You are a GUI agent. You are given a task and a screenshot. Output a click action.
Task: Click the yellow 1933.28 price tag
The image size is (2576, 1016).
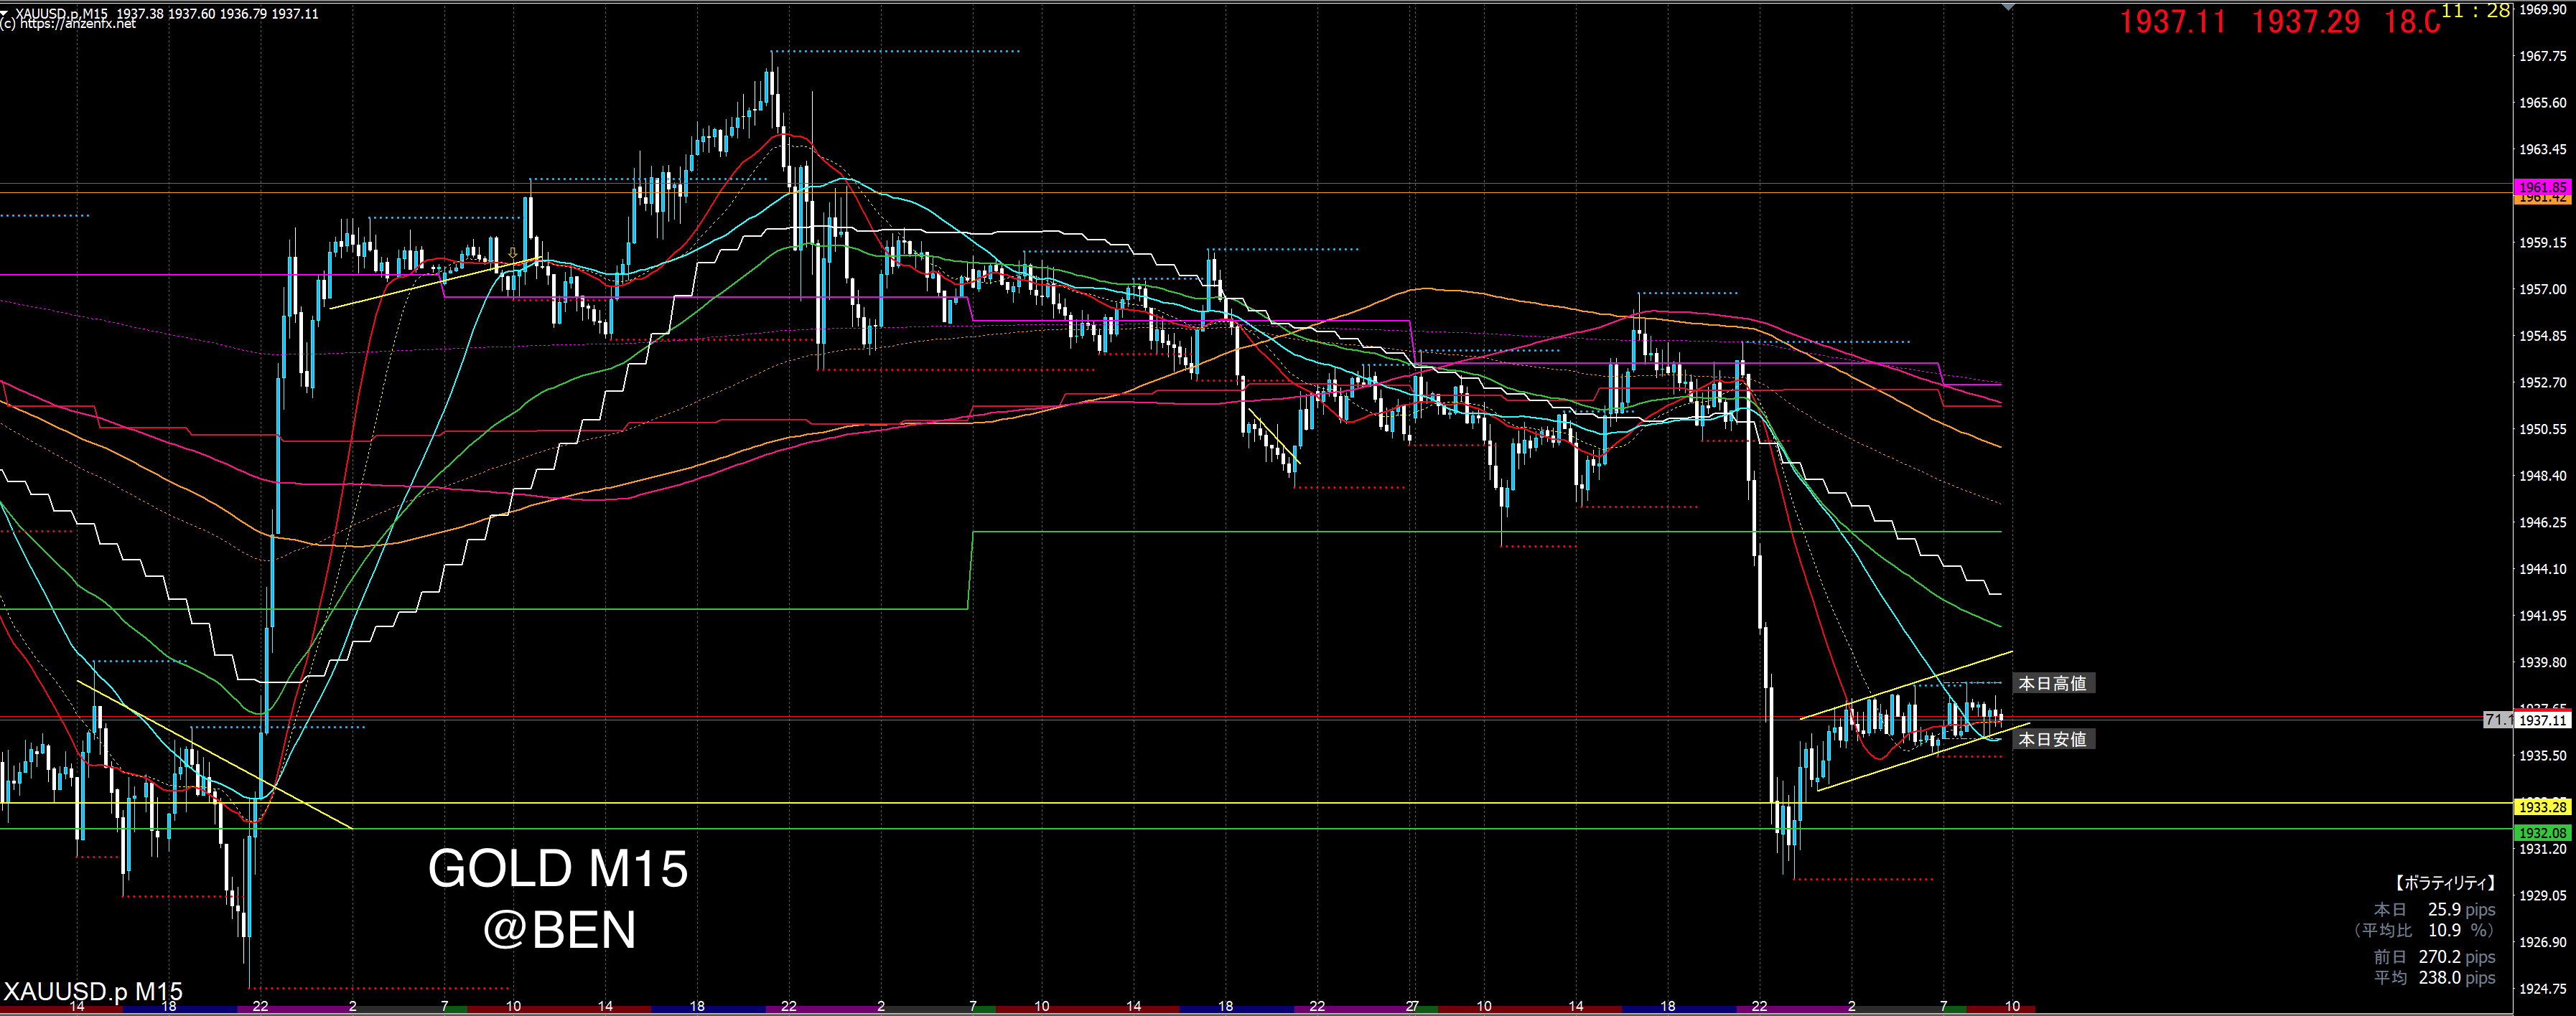(x=2542, y=806)
